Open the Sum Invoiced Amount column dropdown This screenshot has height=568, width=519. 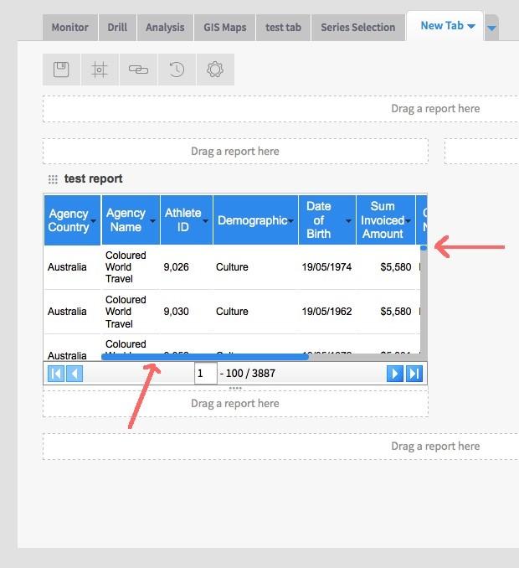tap(409, 221)
